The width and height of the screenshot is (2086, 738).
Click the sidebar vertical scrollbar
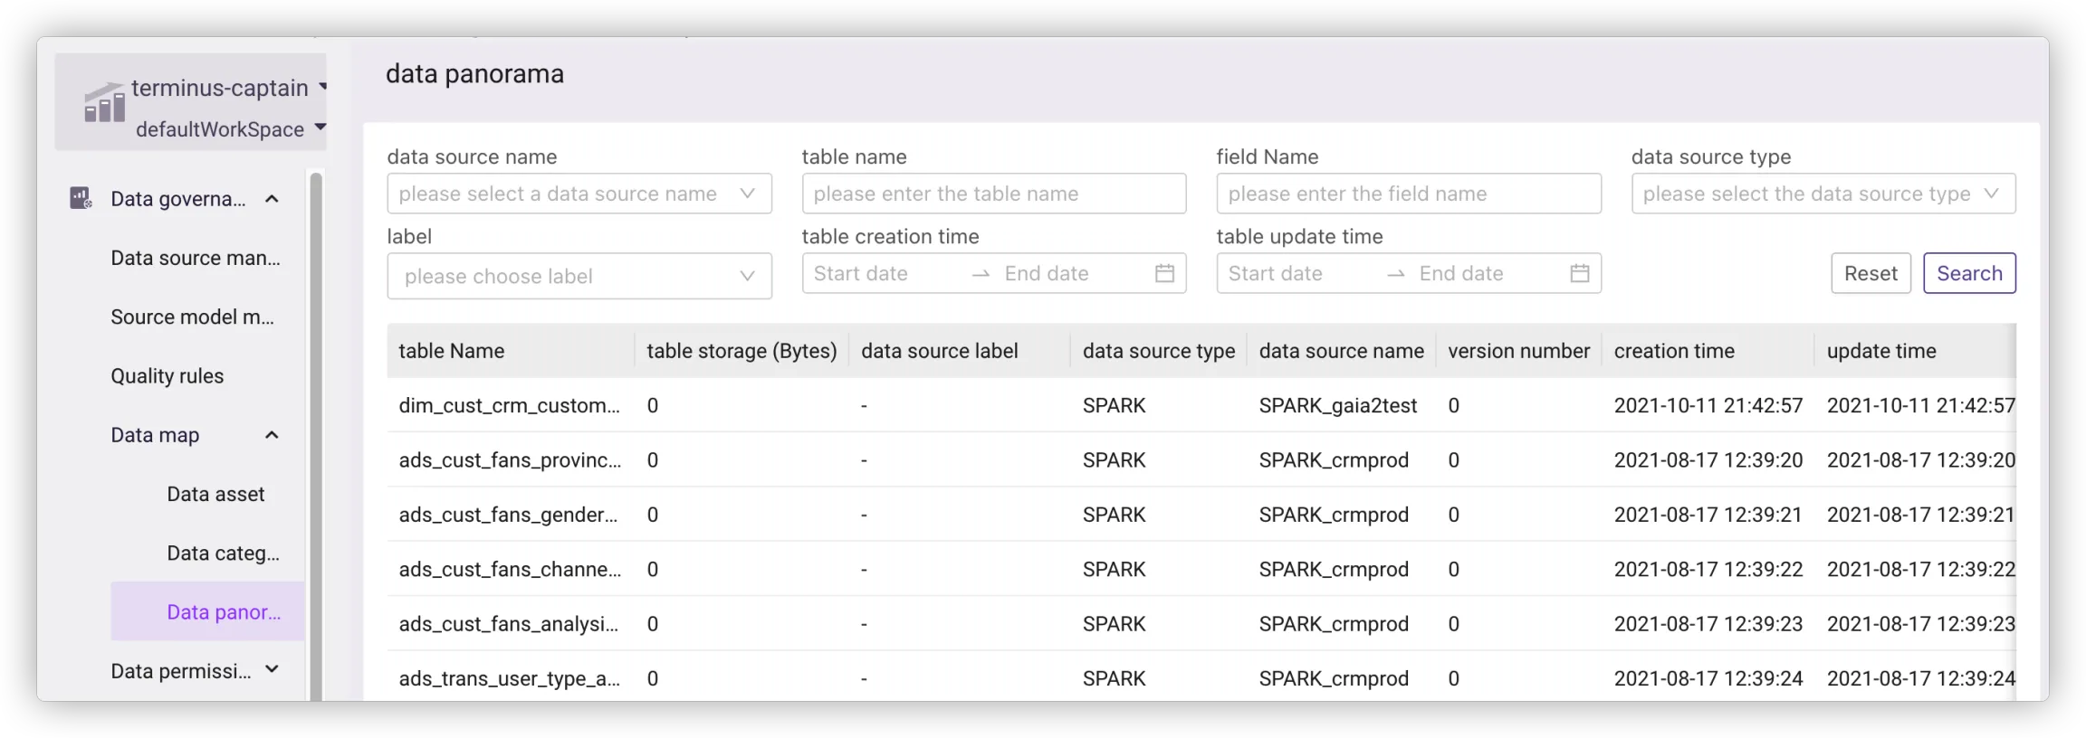click(315, 434)
